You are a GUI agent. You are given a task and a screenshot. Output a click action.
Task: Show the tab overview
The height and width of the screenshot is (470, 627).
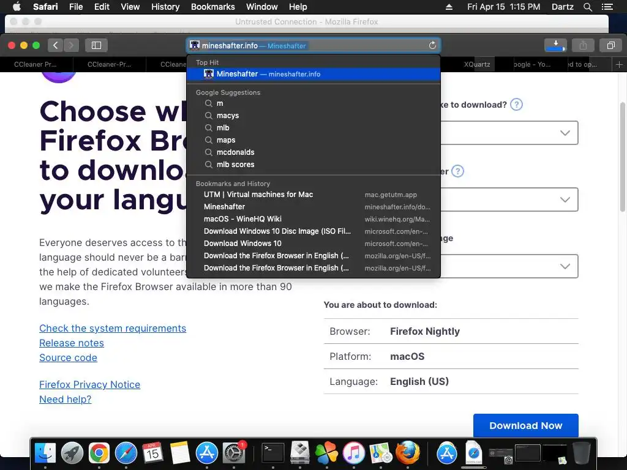pyautogui.click(x=610, y=45)
